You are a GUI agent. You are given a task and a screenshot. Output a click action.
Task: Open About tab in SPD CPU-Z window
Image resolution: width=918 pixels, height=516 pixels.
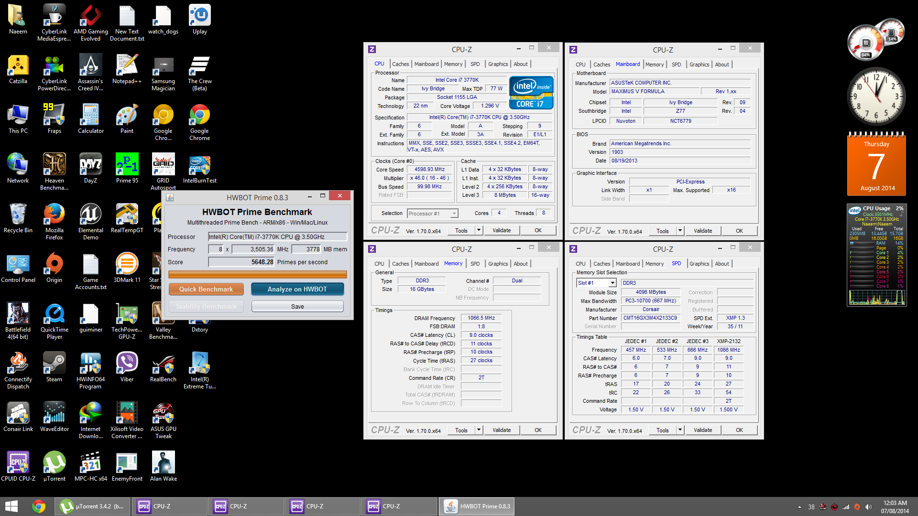[x=722, y=264]
